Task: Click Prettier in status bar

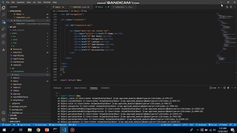Action: 223,125
